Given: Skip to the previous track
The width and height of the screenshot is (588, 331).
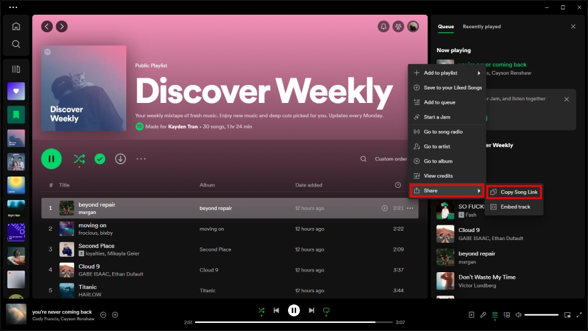Looking at the screenshot, I should [277, 310].
